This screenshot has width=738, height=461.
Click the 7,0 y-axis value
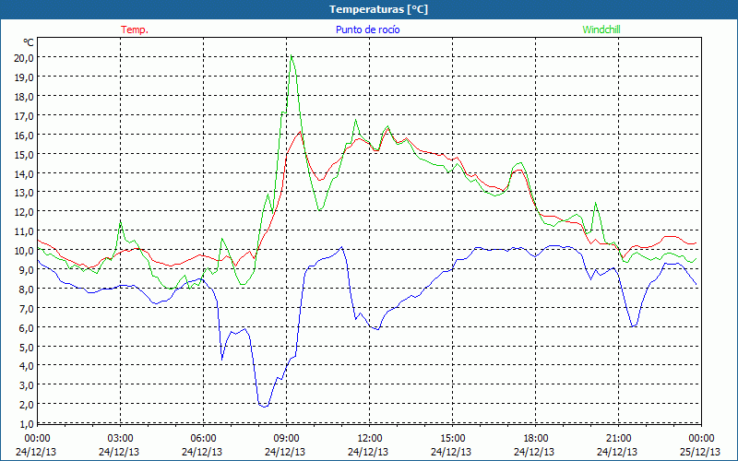coord(27,308)
